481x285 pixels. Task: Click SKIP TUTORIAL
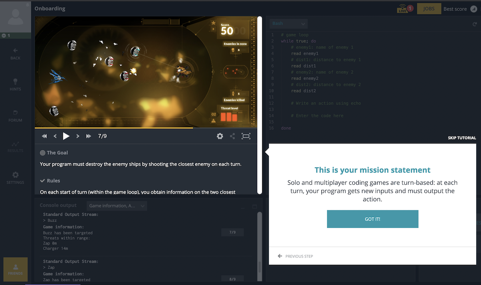462,138
